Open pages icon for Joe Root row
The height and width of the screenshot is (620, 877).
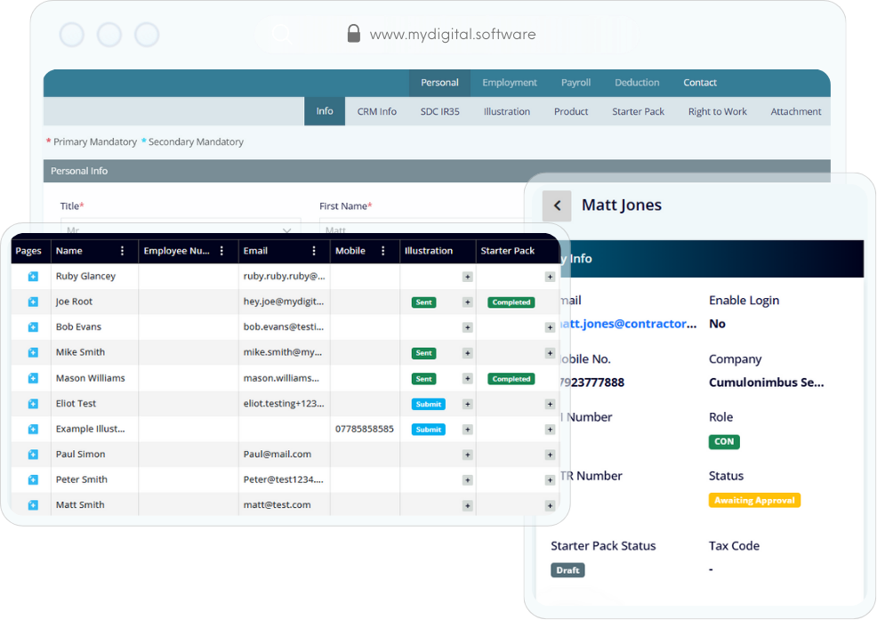[33, 302]
